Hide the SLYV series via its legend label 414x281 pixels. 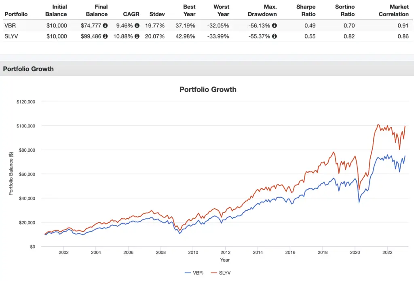(224, 273)
